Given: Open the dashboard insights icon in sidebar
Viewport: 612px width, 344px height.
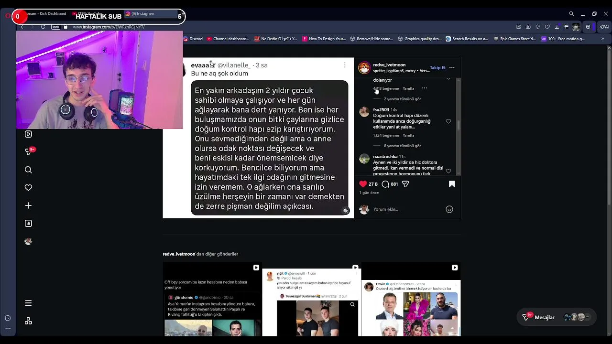Looking at the screenshot, I should tap(28, 223).
